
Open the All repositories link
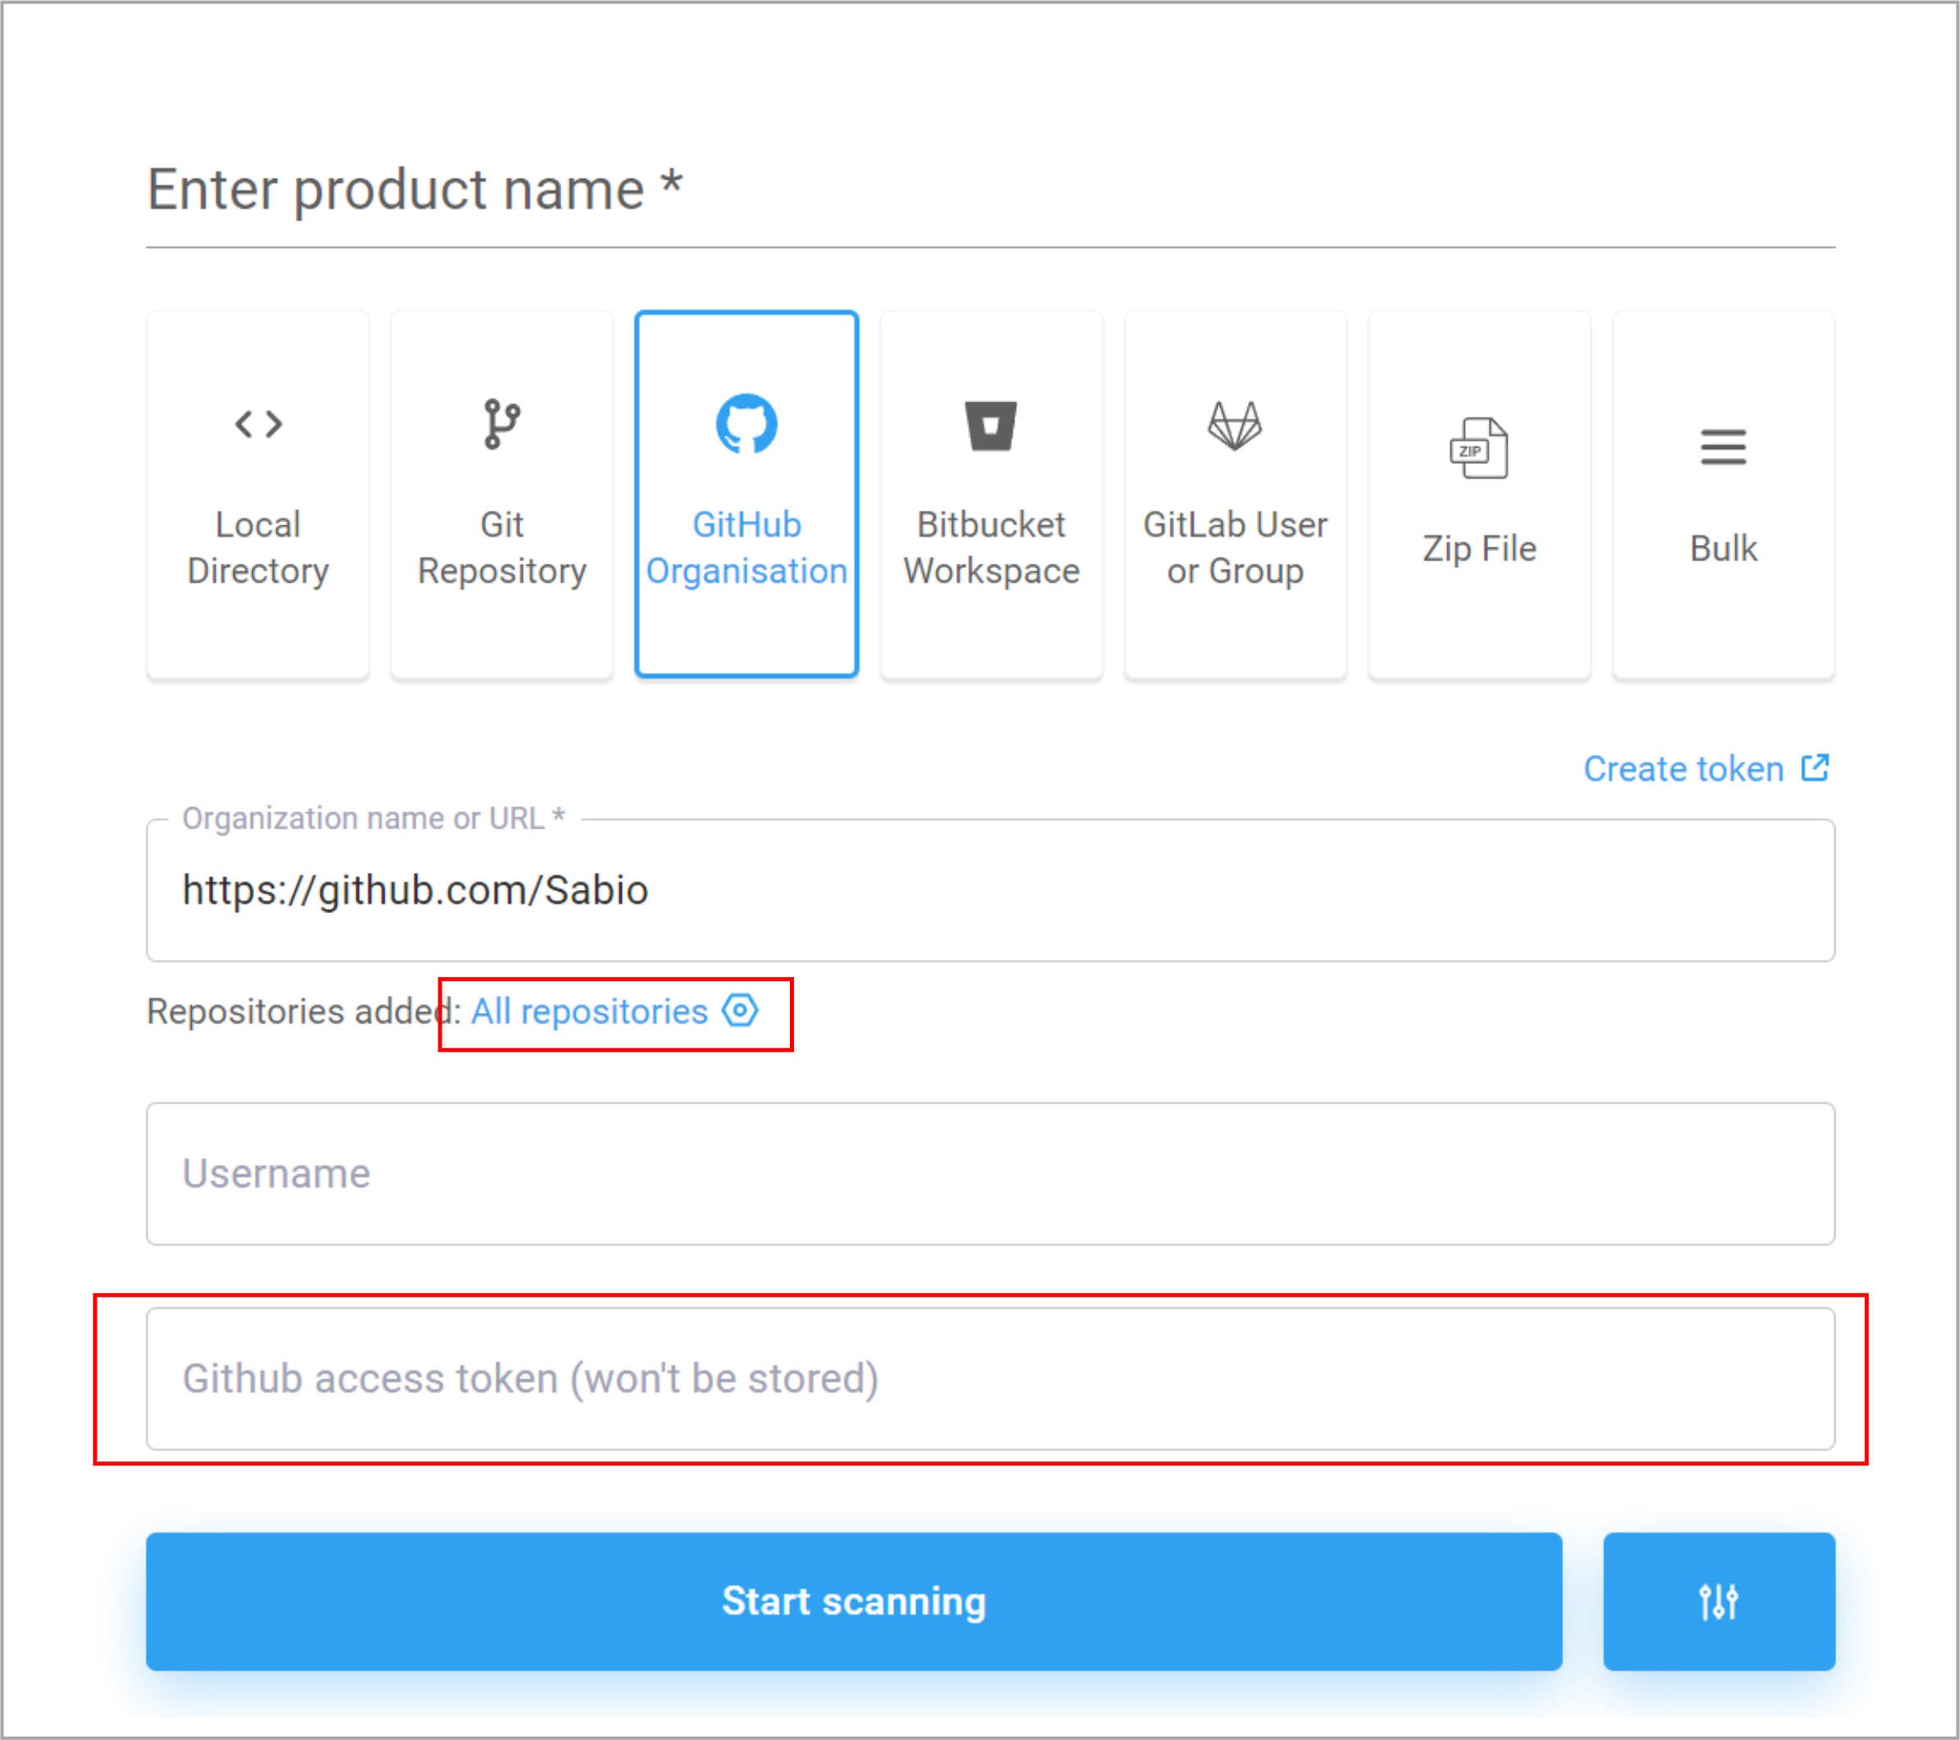coord(589,1011)
